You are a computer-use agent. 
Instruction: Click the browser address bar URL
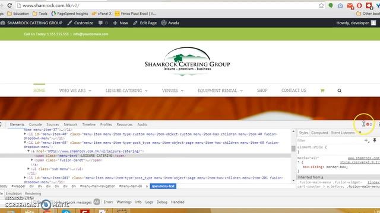pyautogui.click(x=51, y=5)
